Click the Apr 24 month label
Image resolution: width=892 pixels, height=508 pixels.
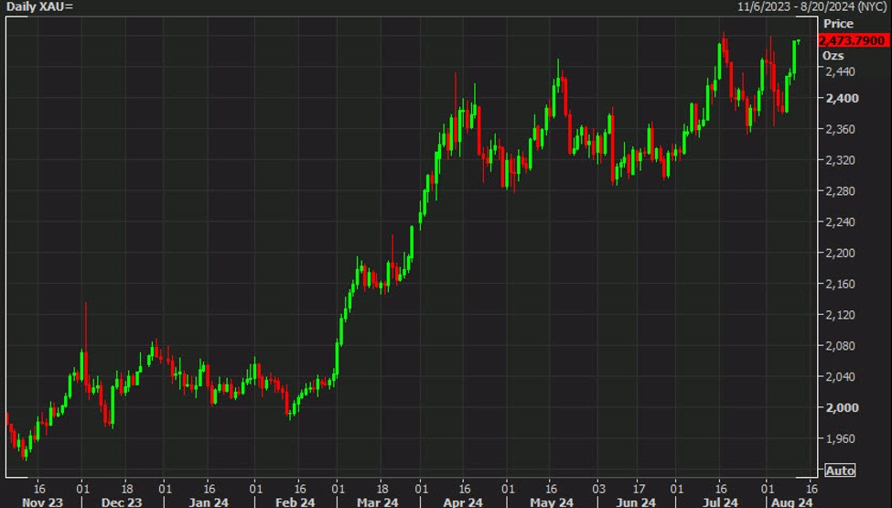coord(463,503)
